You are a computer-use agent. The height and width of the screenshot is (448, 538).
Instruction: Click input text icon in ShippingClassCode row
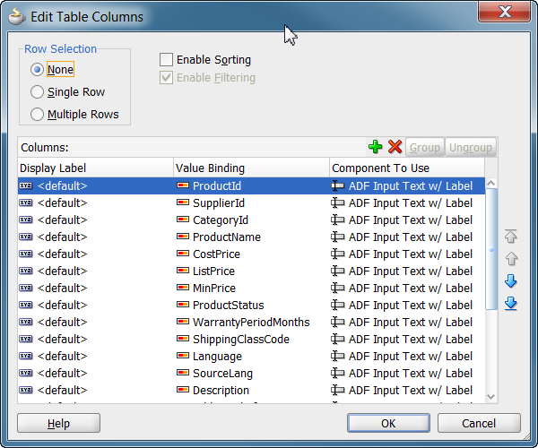click(x=338, y=339)
